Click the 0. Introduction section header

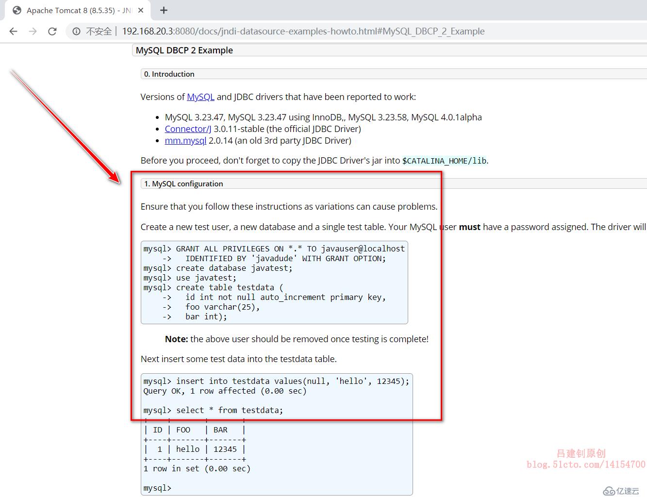pyautogui.click(x=169, y=74)
